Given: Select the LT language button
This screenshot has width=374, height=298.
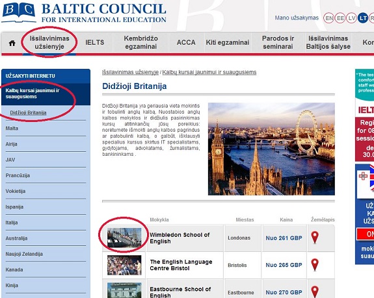Looking at the screenshot, I should (x=363, y=18).
